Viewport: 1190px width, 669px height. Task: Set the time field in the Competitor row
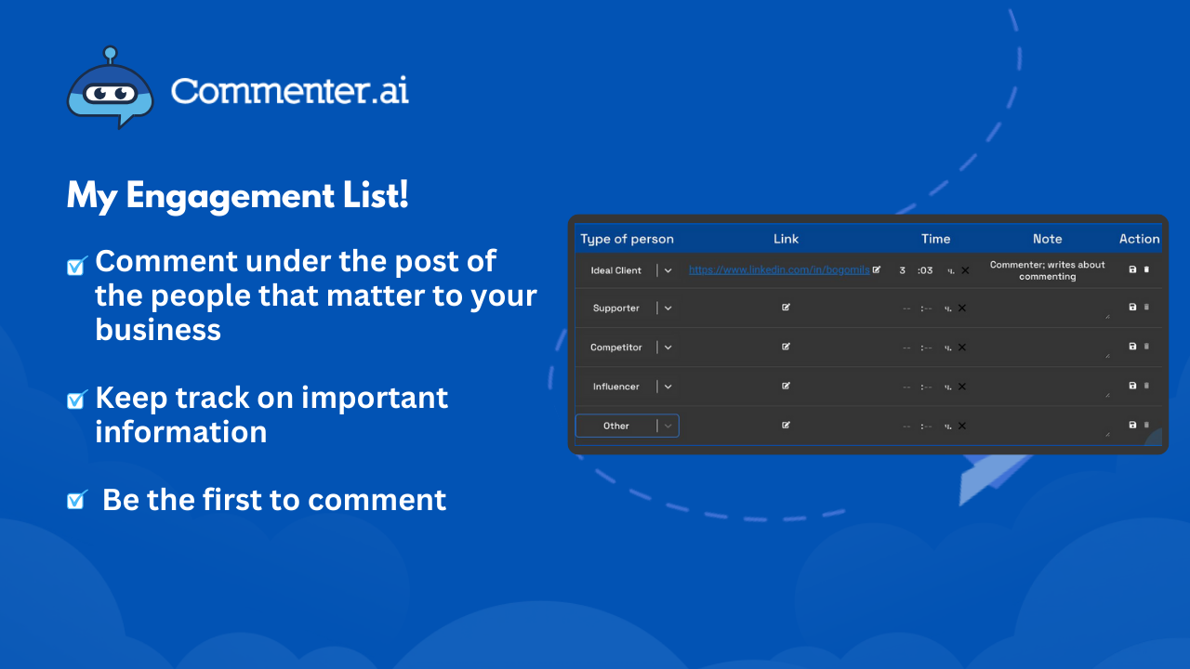coord(928,348)
